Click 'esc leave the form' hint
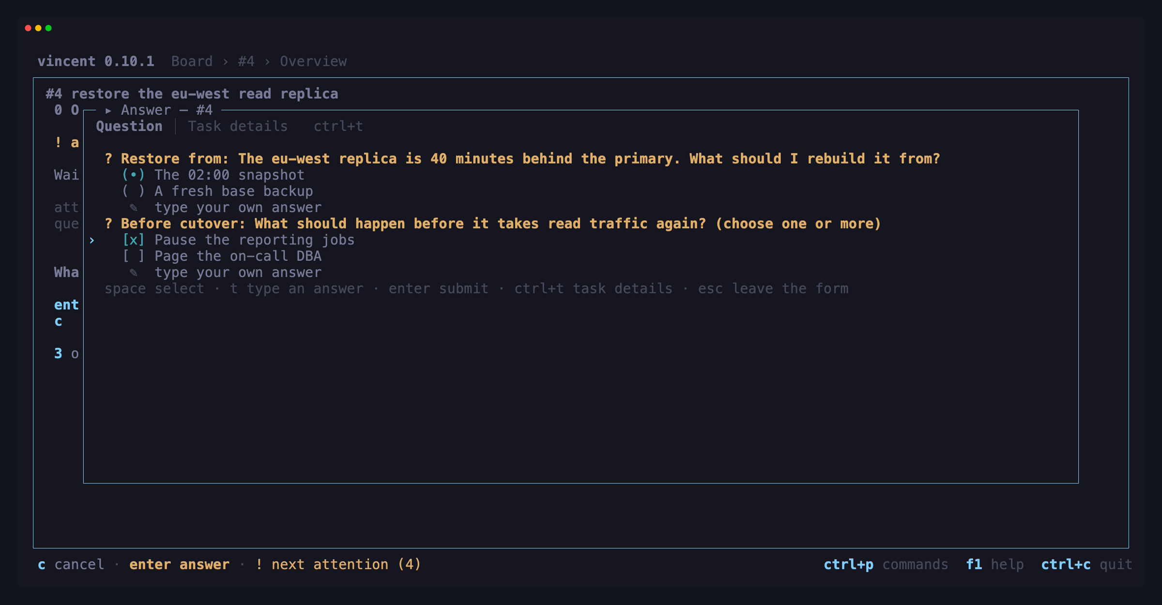 click(x=773, y=289)
